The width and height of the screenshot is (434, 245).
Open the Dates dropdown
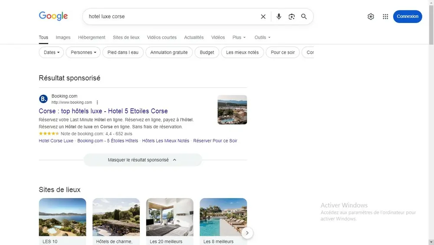pyautogui.click(x=52, y=52)
